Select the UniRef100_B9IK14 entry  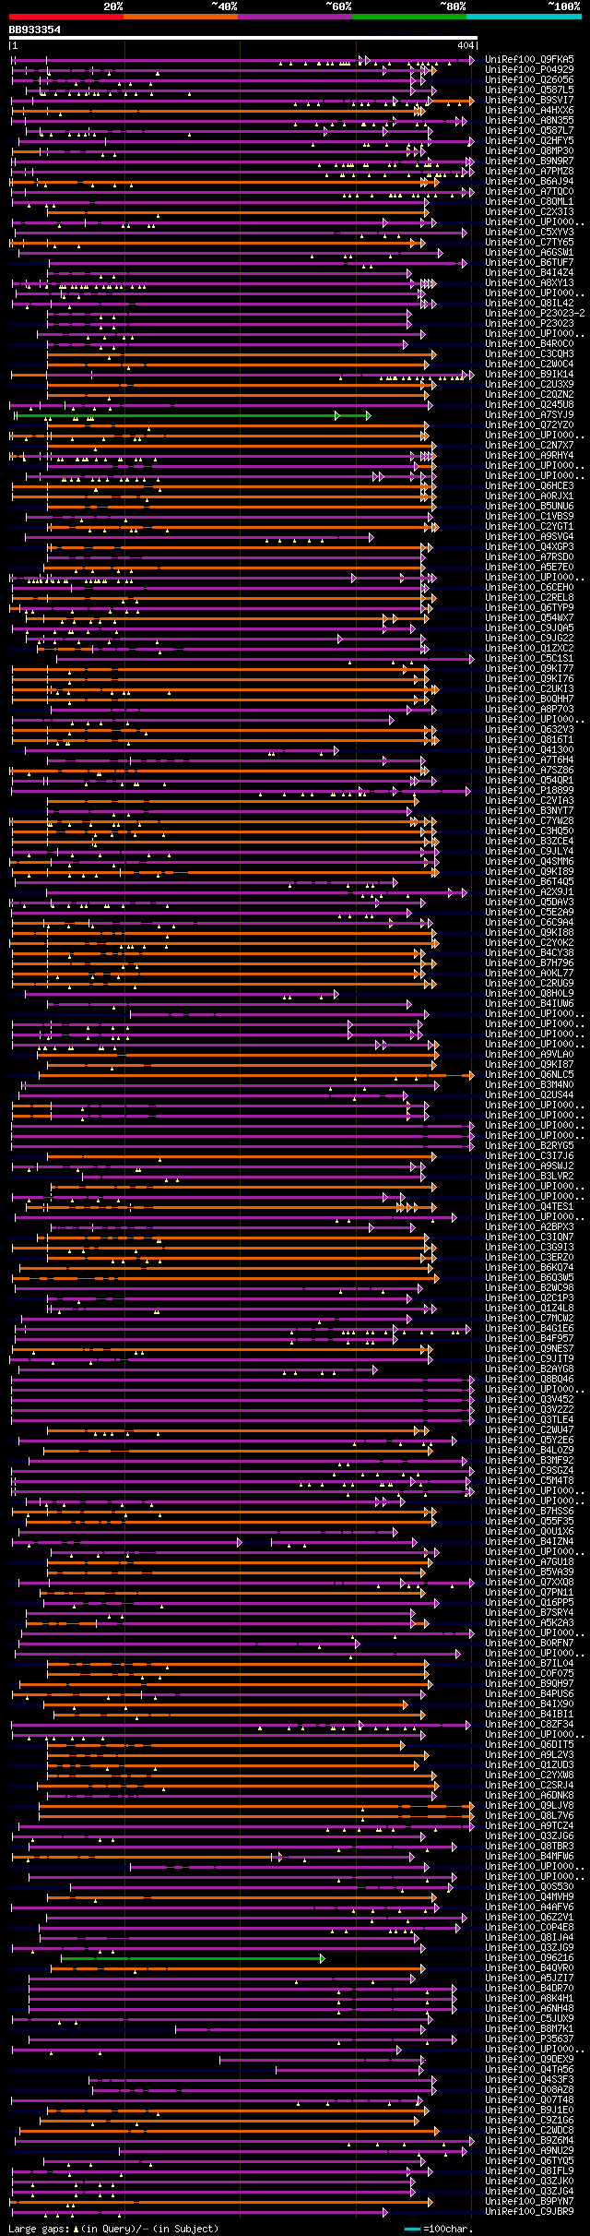coord(529,374)
